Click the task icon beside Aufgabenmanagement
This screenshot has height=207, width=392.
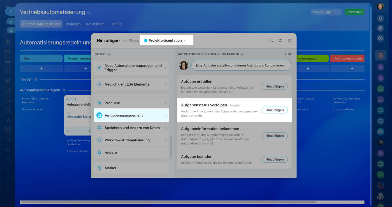(99, 115)
